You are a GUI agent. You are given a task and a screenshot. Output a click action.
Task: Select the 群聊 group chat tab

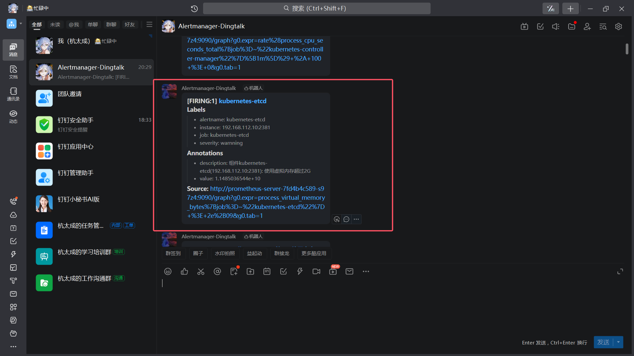111,25
